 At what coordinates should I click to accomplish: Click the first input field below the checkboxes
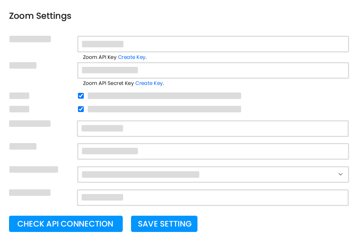click(x=213, y=129)
